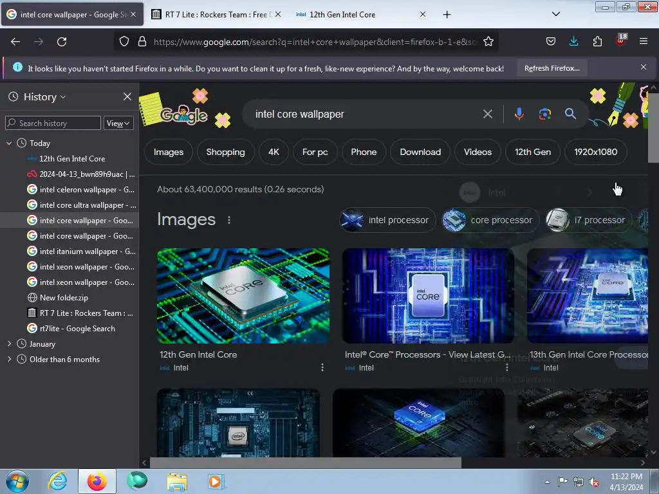Submit search with the magnifying glass icon

coord(570,114)
